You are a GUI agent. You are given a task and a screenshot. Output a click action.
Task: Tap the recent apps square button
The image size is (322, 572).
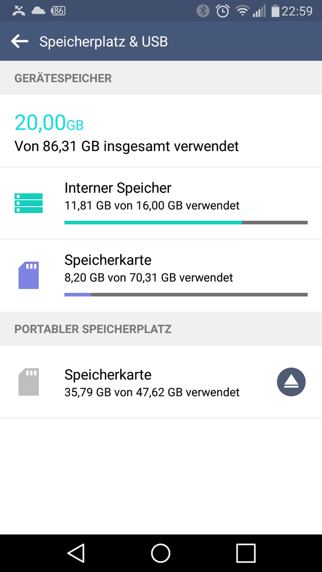coord(246,553)
